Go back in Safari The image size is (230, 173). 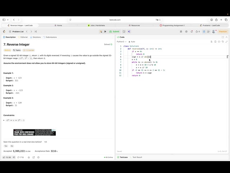(14, 20)
